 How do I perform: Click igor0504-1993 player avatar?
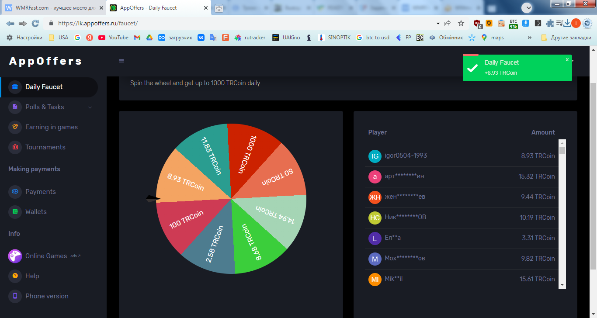pos(375,156)
